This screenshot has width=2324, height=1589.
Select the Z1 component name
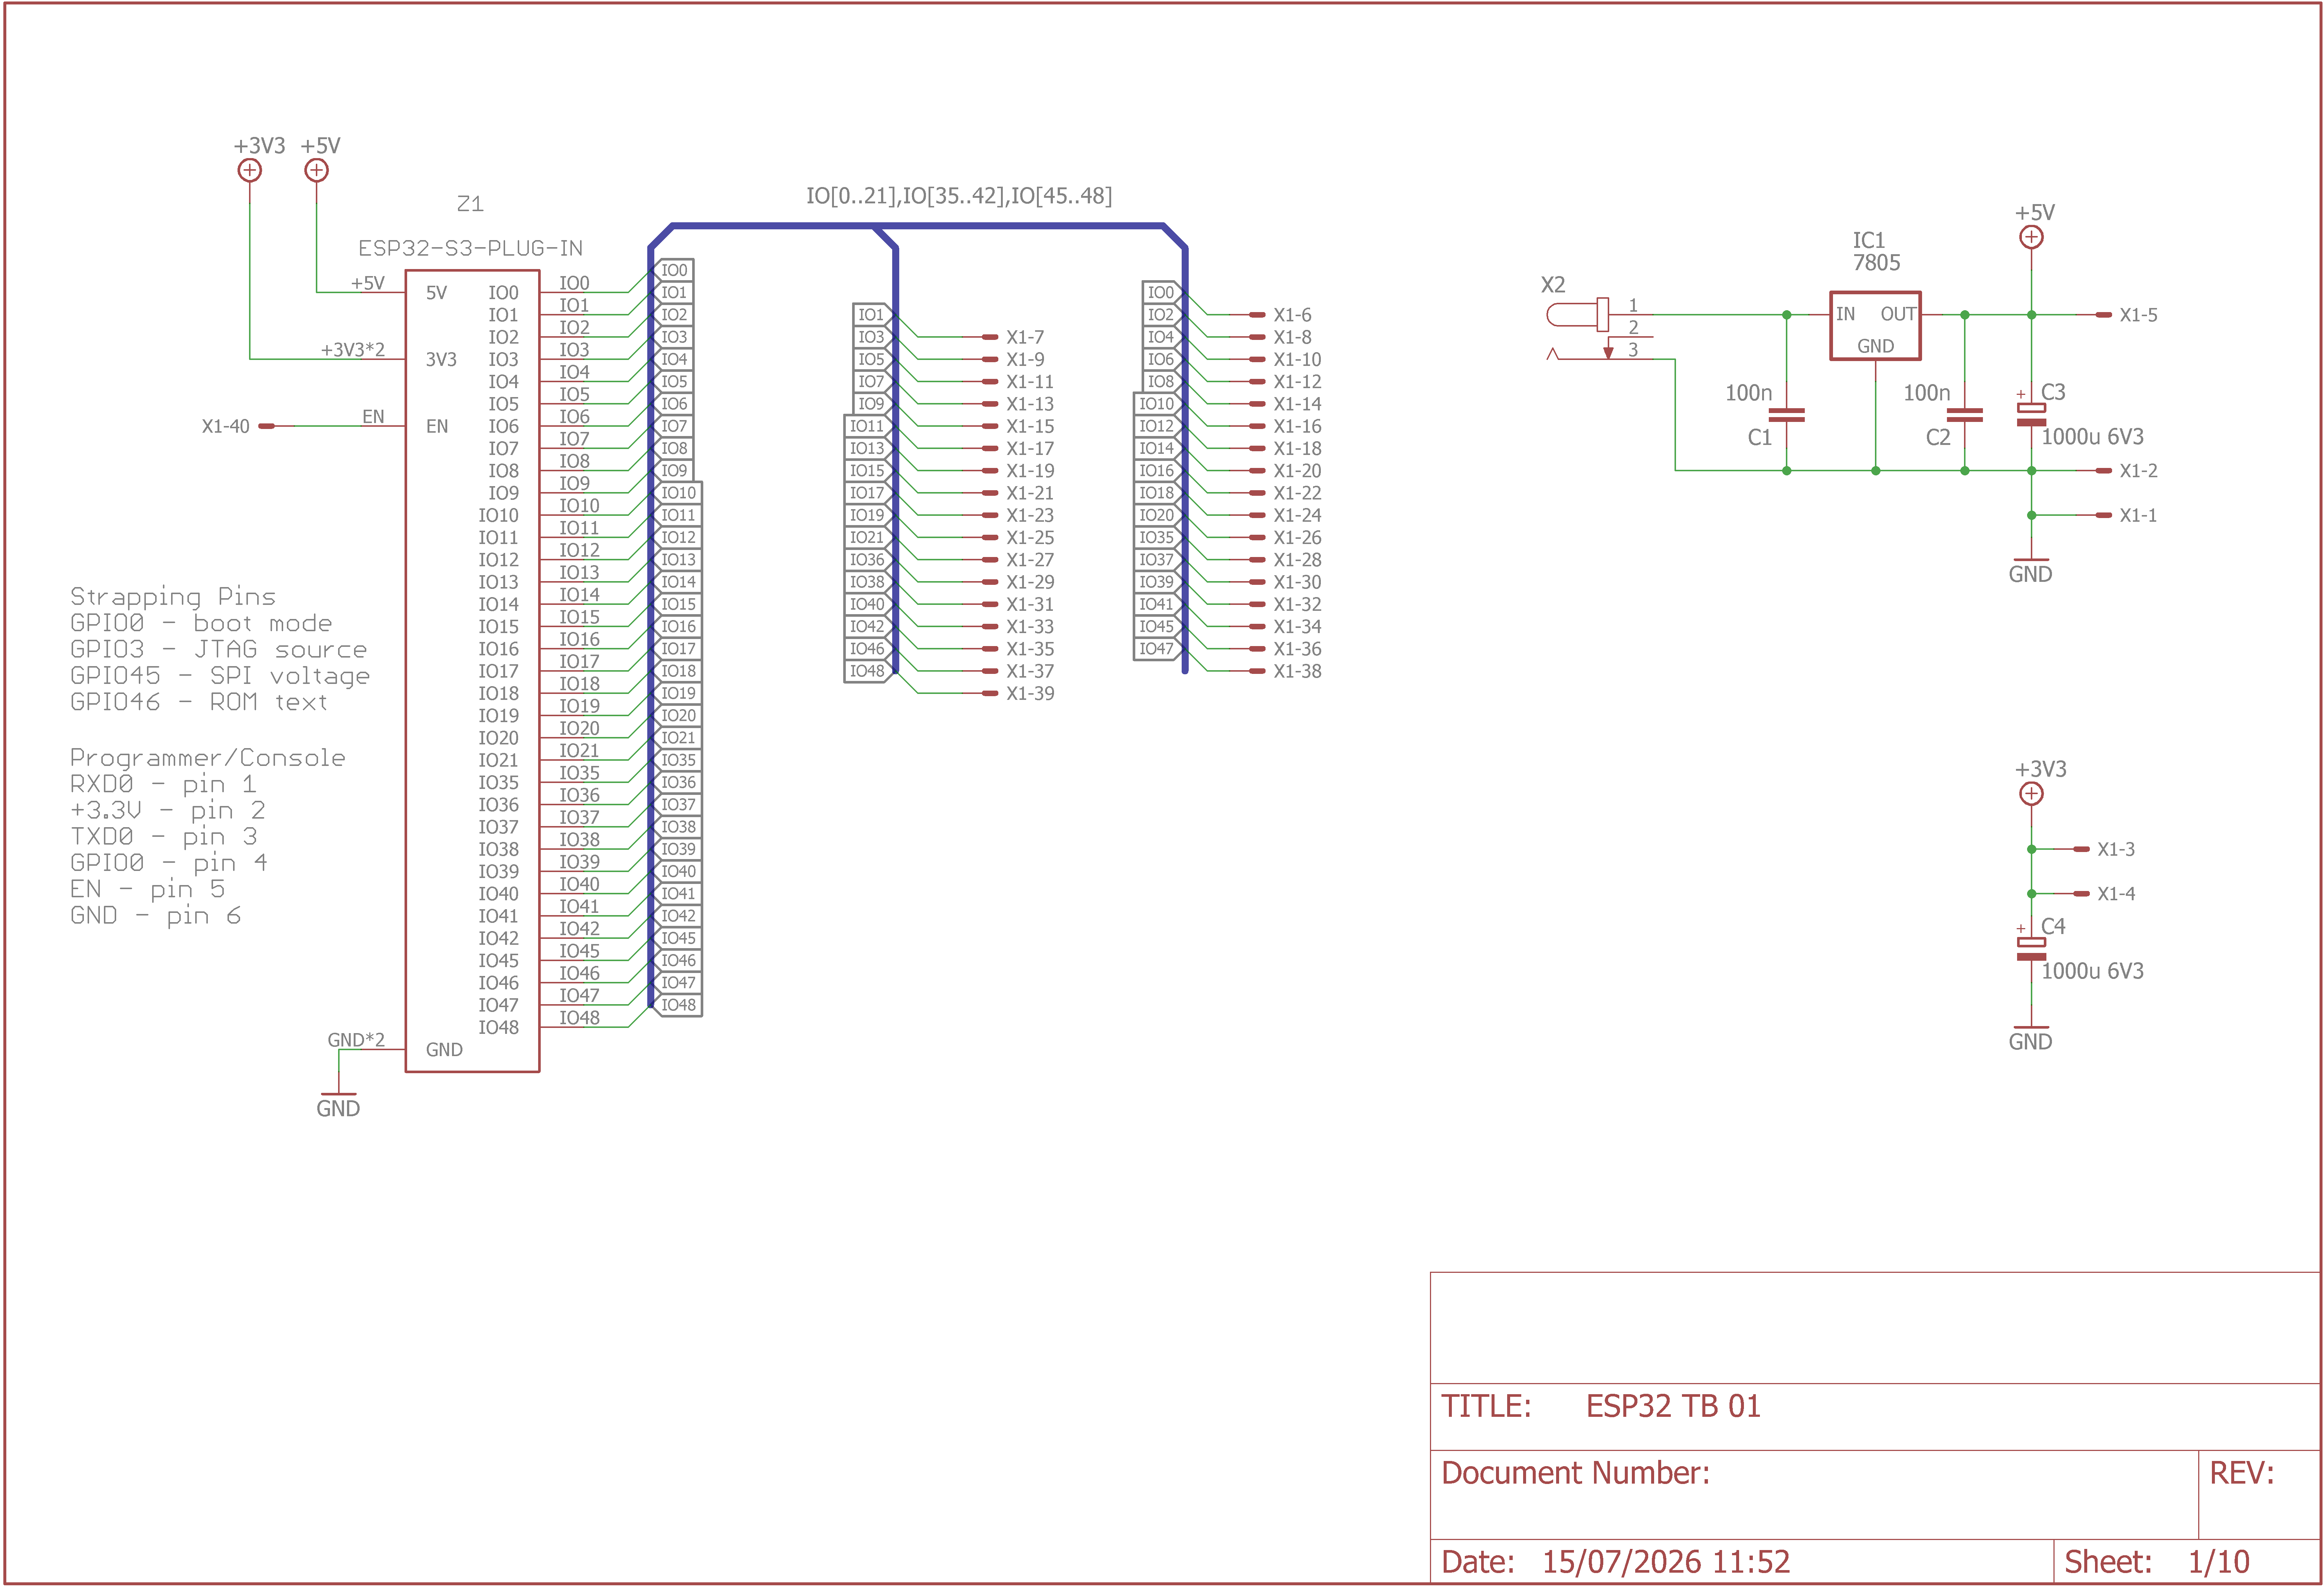pyautogui.click(x=470, y=204)
